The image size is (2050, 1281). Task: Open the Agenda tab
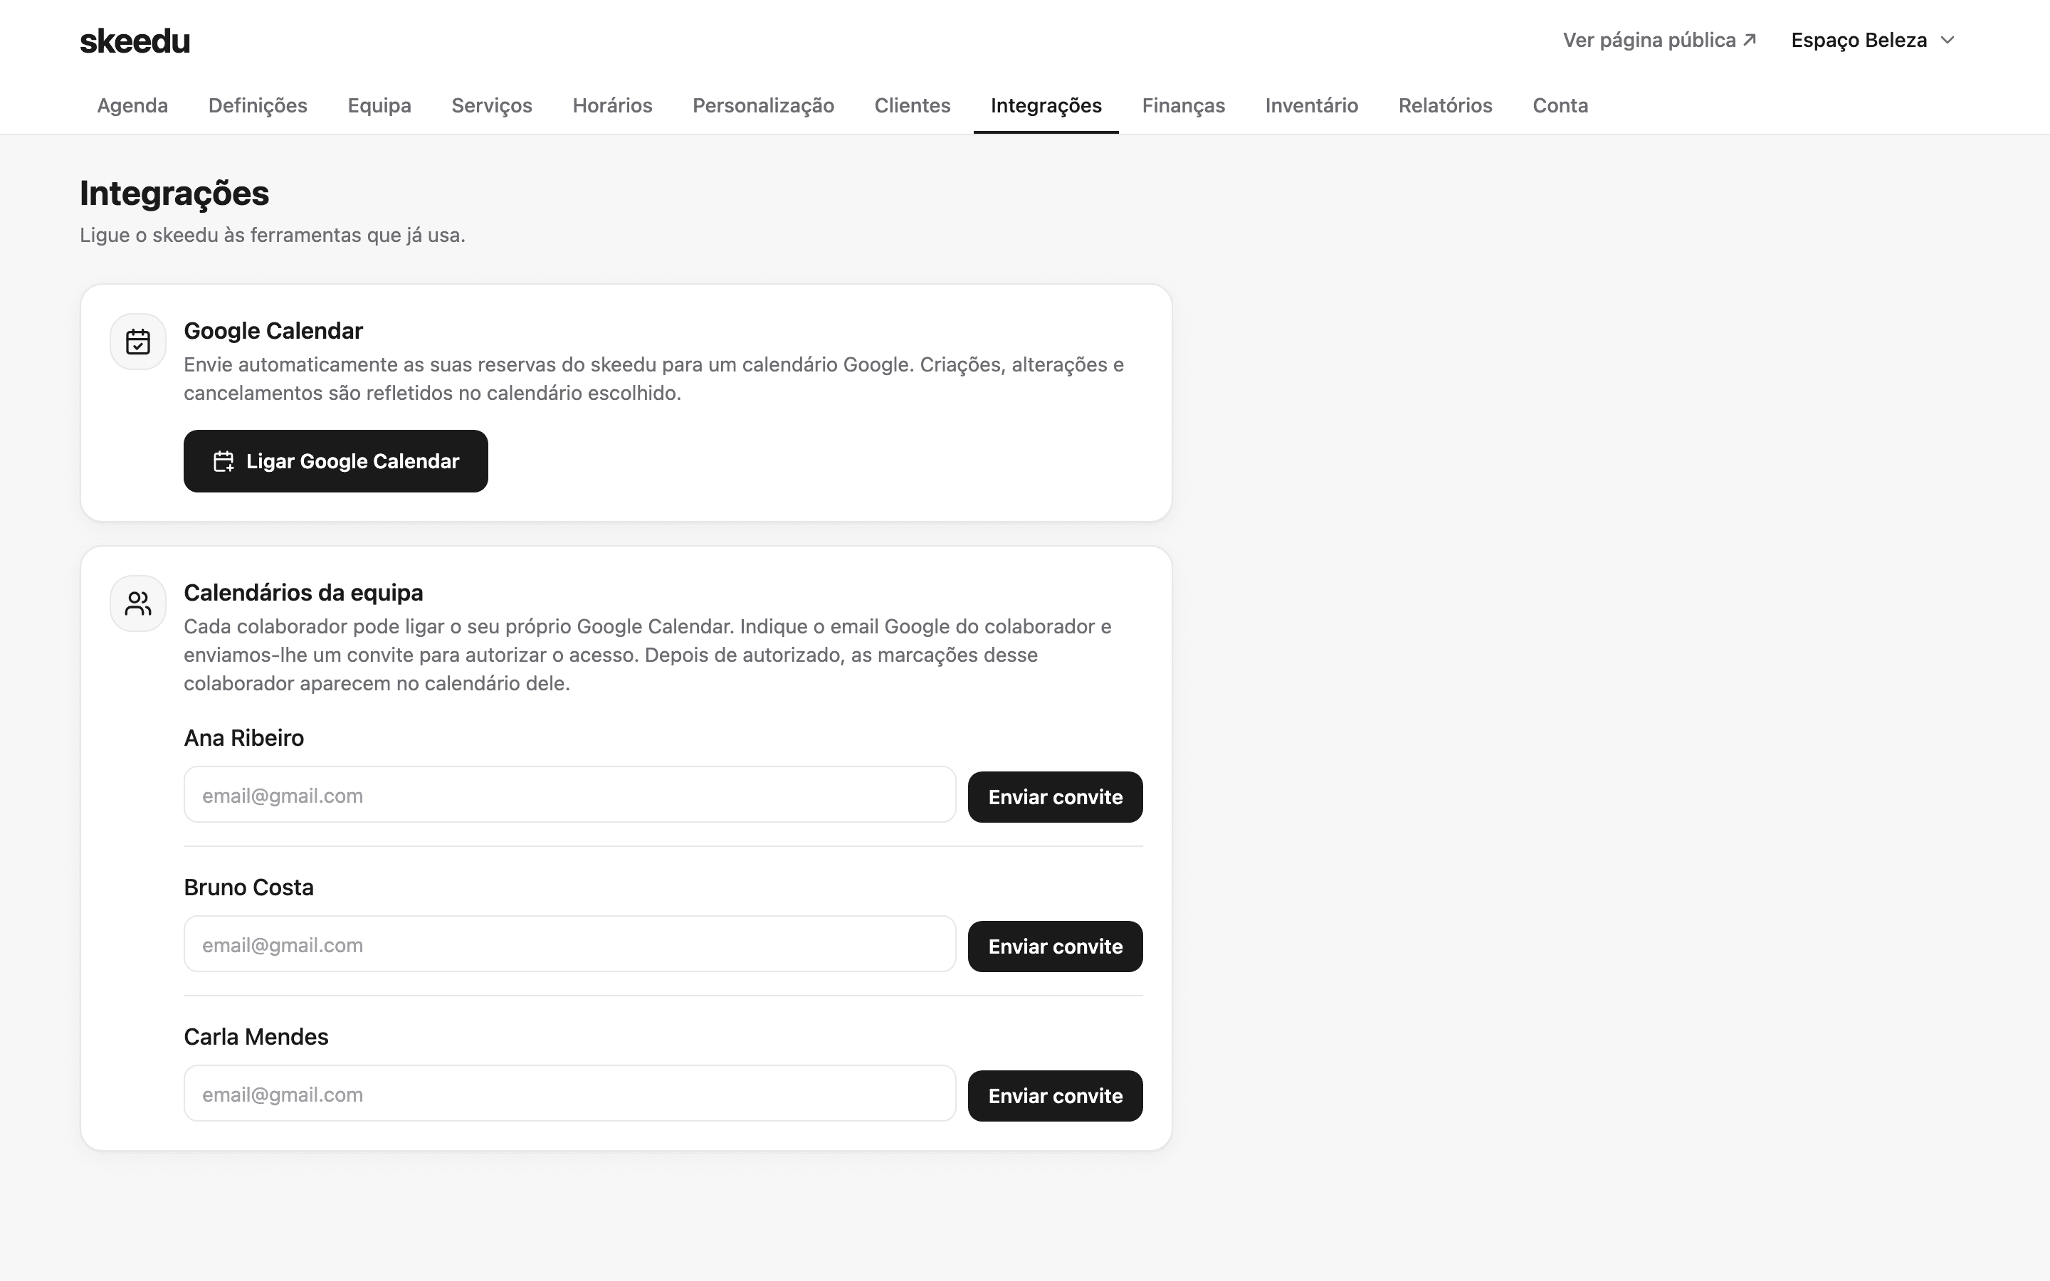pyautogui.click(x=132, y=105)
